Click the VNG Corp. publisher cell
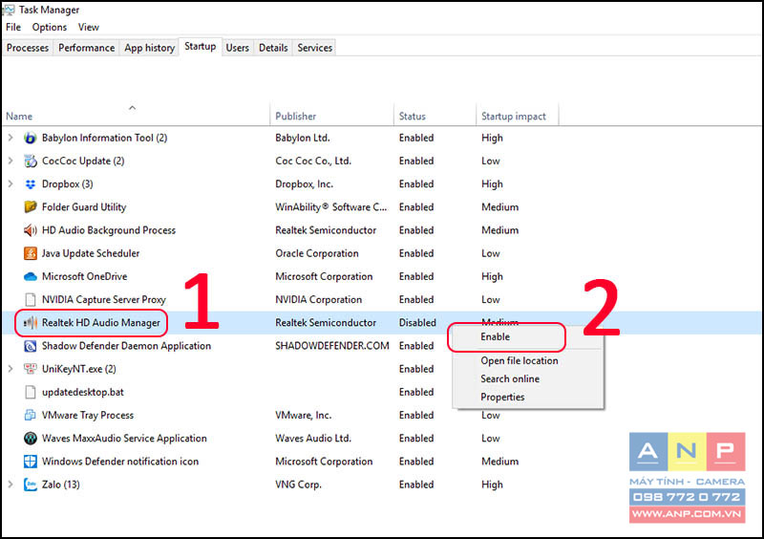 [x=298, y=485]
